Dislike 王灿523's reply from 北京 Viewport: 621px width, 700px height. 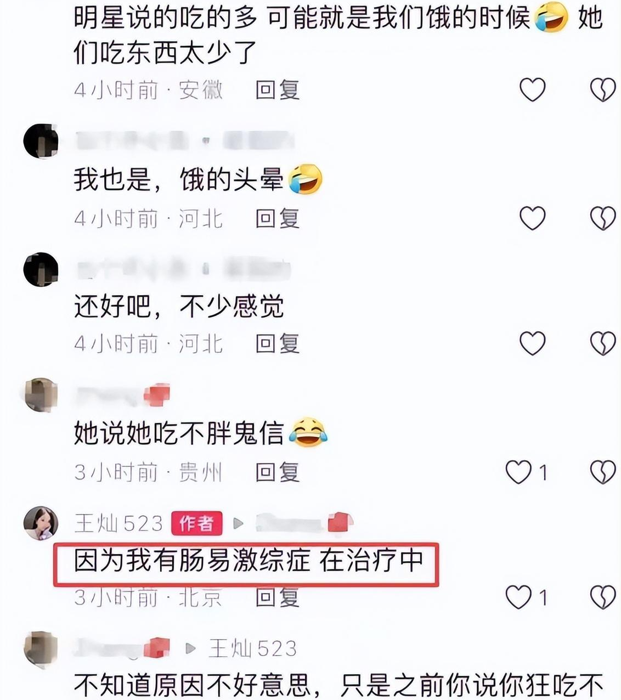coord(603,597)
